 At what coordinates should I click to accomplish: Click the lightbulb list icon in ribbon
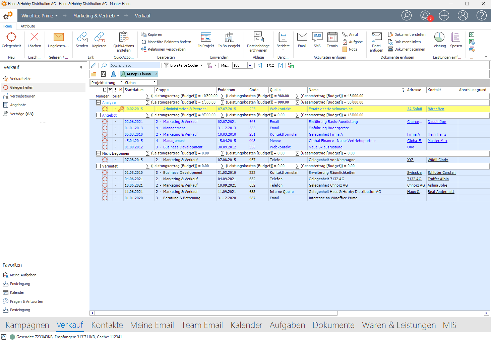pos(472,49)
